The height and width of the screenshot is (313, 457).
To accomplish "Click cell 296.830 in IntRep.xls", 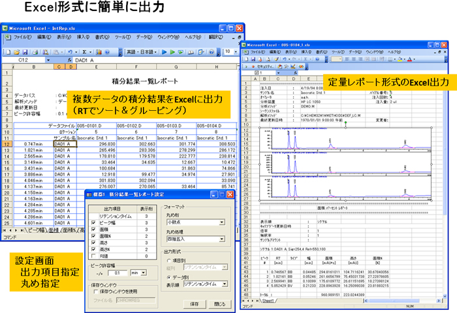I will click(x=97, y=144).
